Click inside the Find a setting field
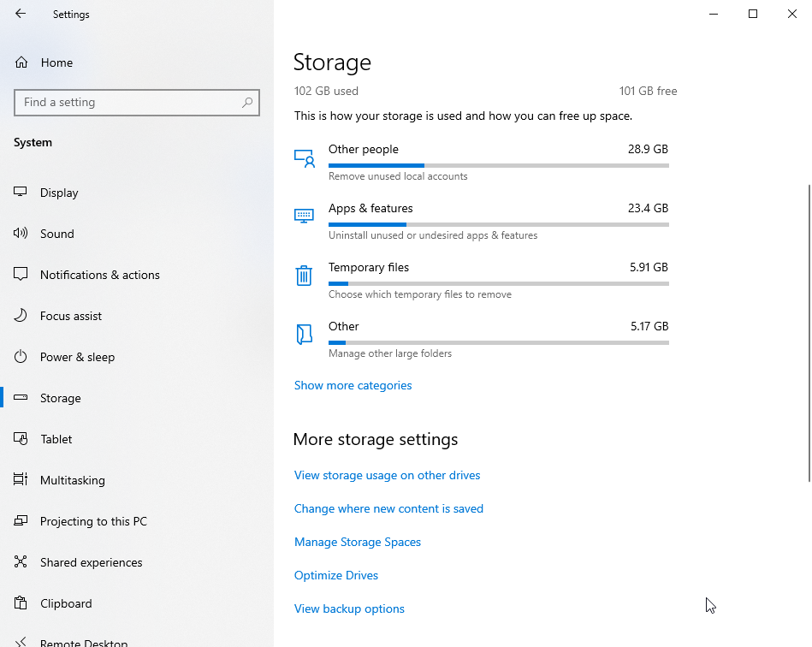The image size is (812, 647). (x=137, y=103)
